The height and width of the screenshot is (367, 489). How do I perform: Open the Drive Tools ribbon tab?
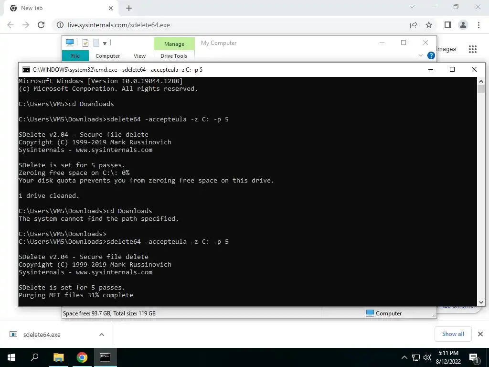(x=174, y=56)
